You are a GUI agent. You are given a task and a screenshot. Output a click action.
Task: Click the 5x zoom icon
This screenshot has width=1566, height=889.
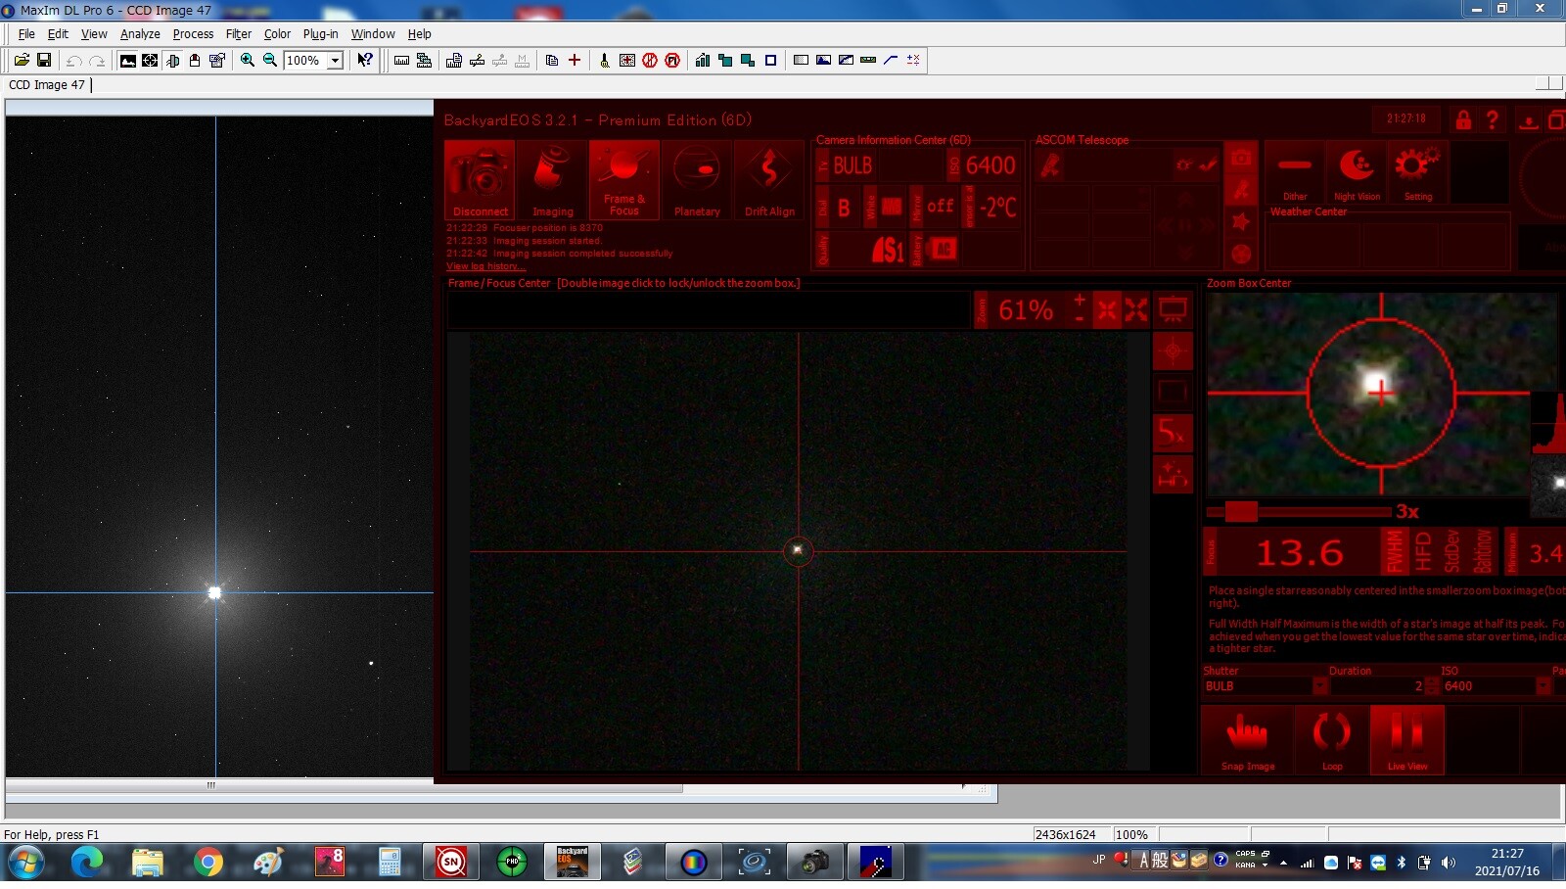tap(1172, 432)
